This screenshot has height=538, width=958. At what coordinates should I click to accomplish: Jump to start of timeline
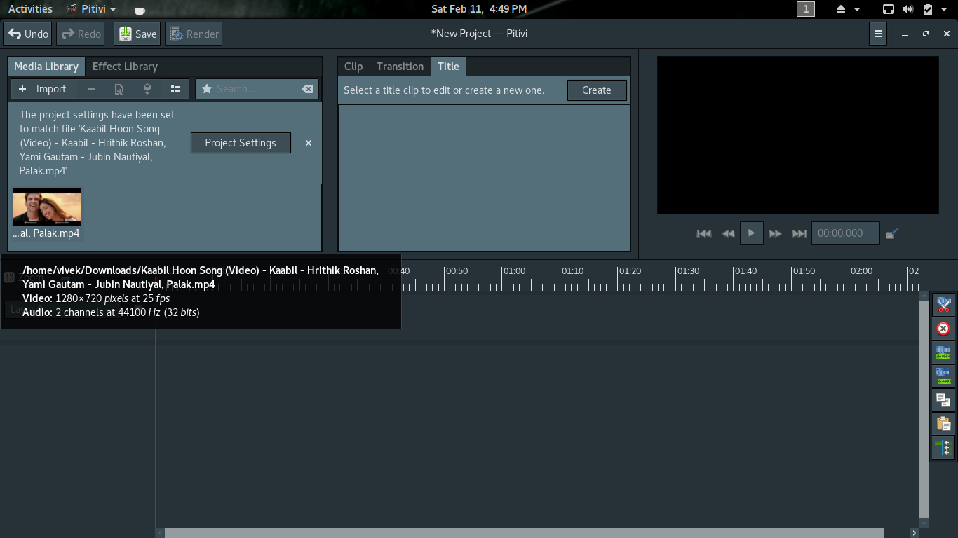click(704, 233)
